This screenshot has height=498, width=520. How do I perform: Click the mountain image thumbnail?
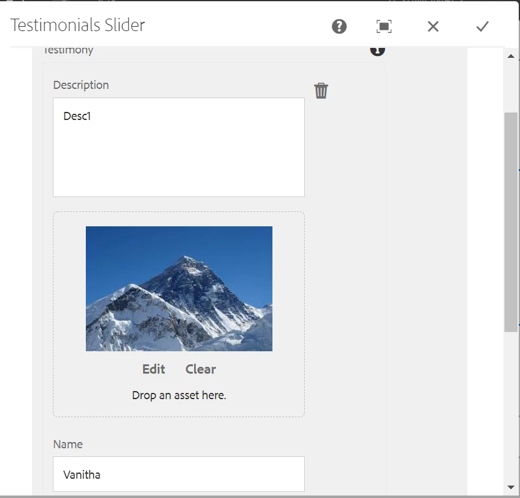pyautogui.click(x=179, y=288)
